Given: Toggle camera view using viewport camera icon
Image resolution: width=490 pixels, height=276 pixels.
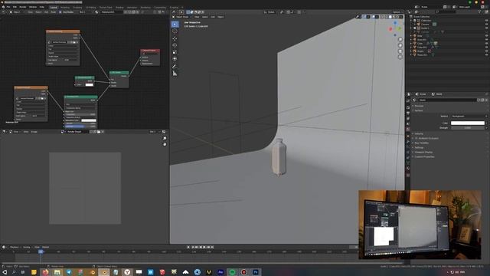Looking at the screenshot, I should pos(400,51).
